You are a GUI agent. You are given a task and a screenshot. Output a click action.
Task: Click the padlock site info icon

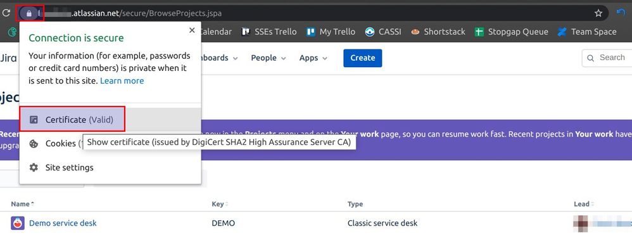(28, 13)
